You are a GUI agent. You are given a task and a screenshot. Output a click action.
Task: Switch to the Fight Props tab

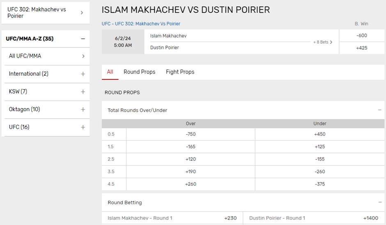[x=180, y=72]
